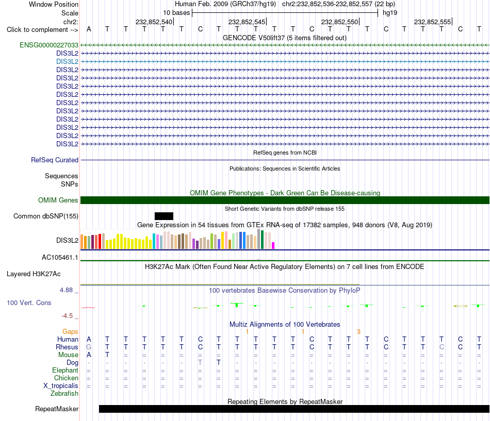
Task: Click the 232,852,545 coordinate marker
Action: [247, 22]
